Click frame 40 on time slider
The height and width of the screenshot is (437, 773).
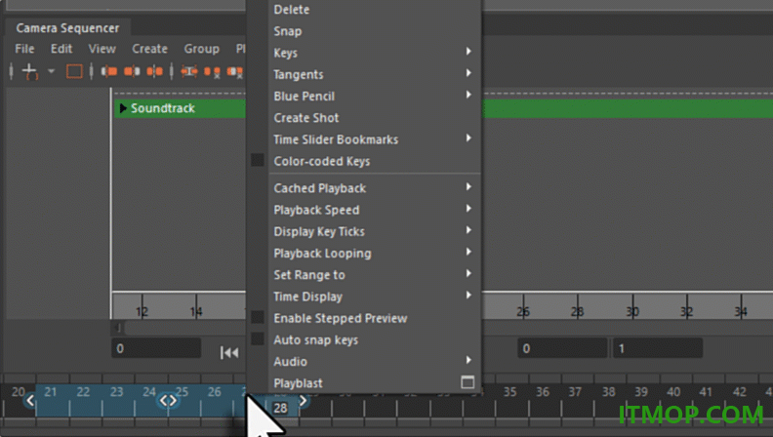point(673,392)
